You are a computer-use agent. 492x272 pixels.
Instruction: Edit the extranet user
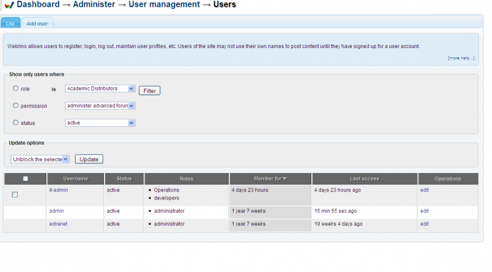coord(424,224)
